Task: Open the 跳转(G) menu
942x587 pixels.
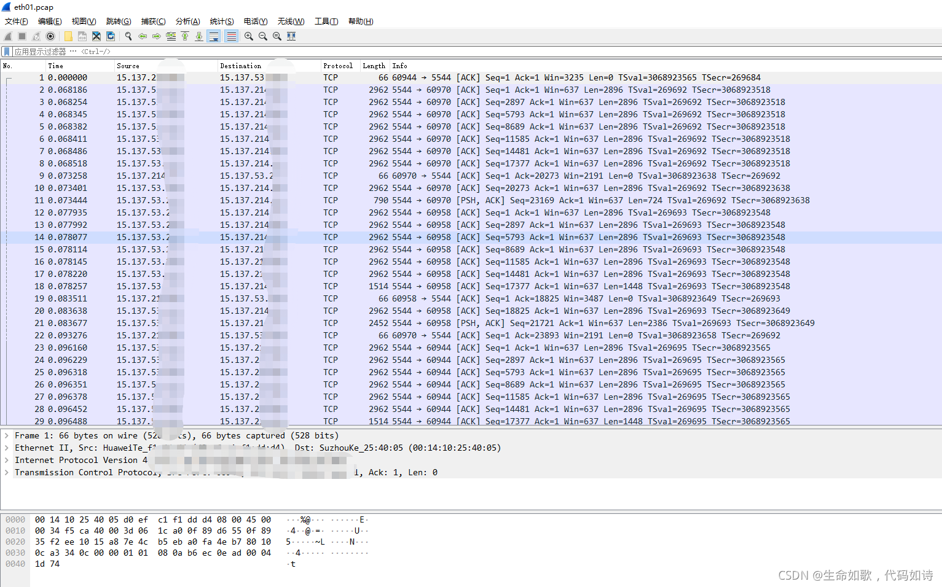Action: pos(119,21)
